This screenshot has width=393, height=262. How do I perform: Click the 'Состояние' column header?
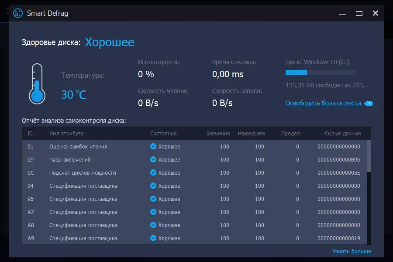163,134
